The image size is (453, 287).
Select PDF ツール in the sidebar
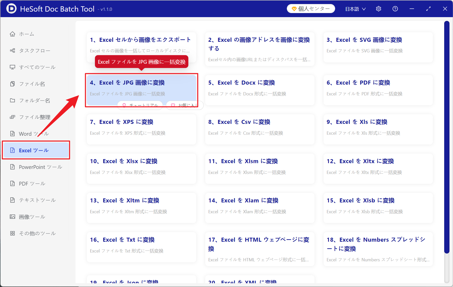click(36, 184)
